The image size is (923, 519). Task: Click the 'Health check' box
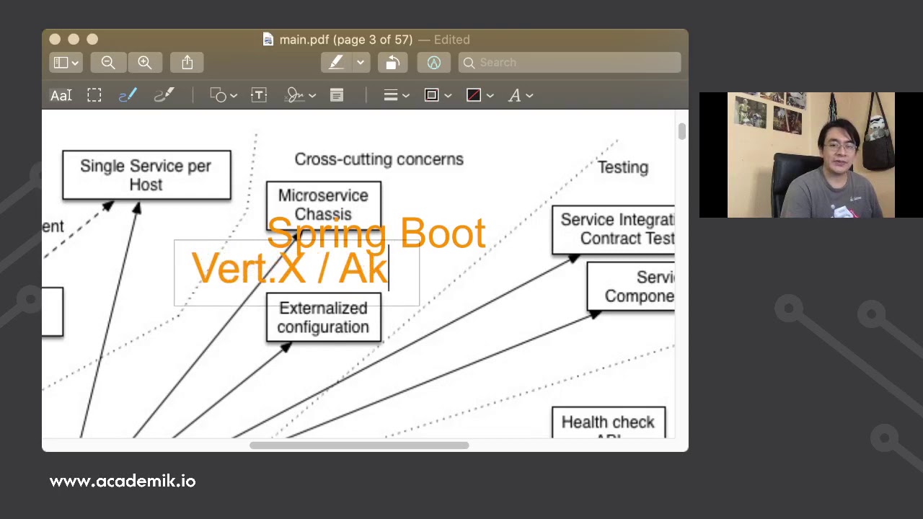[609, 422]
